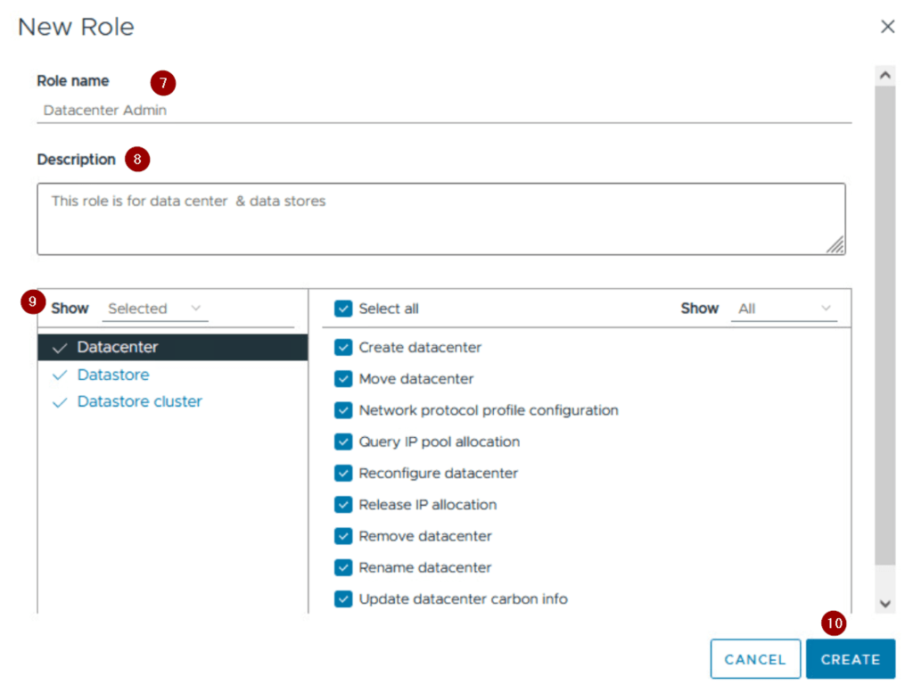
Task: Toggle Query IP pool allocation checkbox
Action: pos(343,442)
